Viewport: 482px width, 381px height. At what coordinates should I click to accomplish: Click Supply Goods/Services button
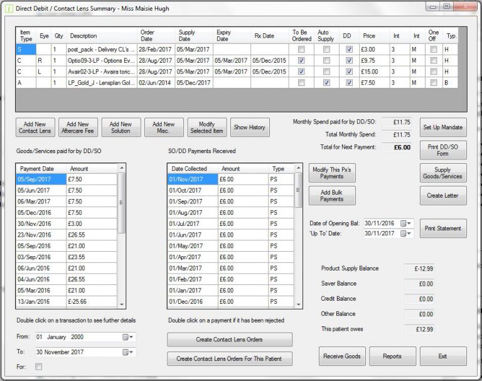tap(443, 173)
